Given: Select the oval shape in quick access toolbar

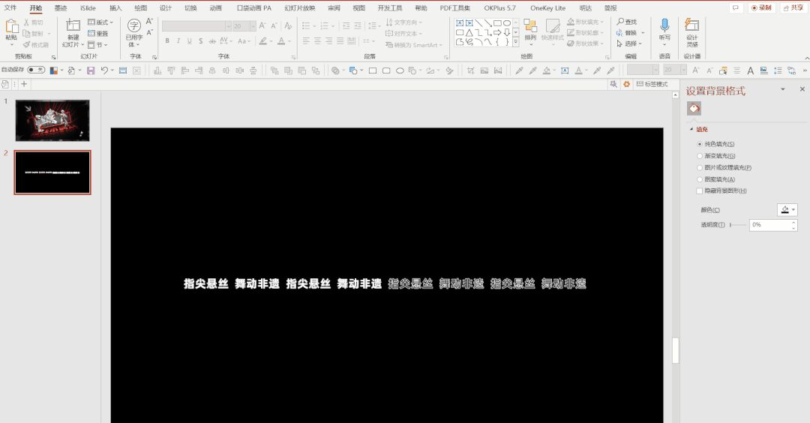Looking at the screenshot, I should (x=400, y=70).
